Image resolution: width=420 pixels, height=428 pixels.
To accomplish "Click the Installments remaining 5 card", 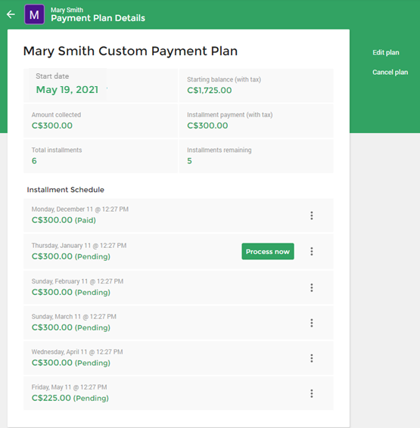I will click(256, 156).
